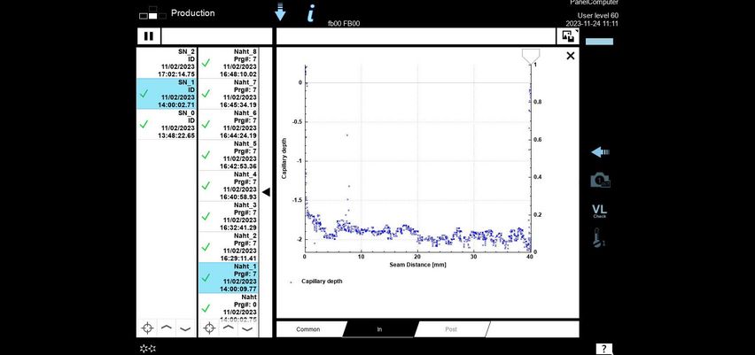Switch to the Common tab
Viewport: 755px width, 355px height.
tap(308, 329)
